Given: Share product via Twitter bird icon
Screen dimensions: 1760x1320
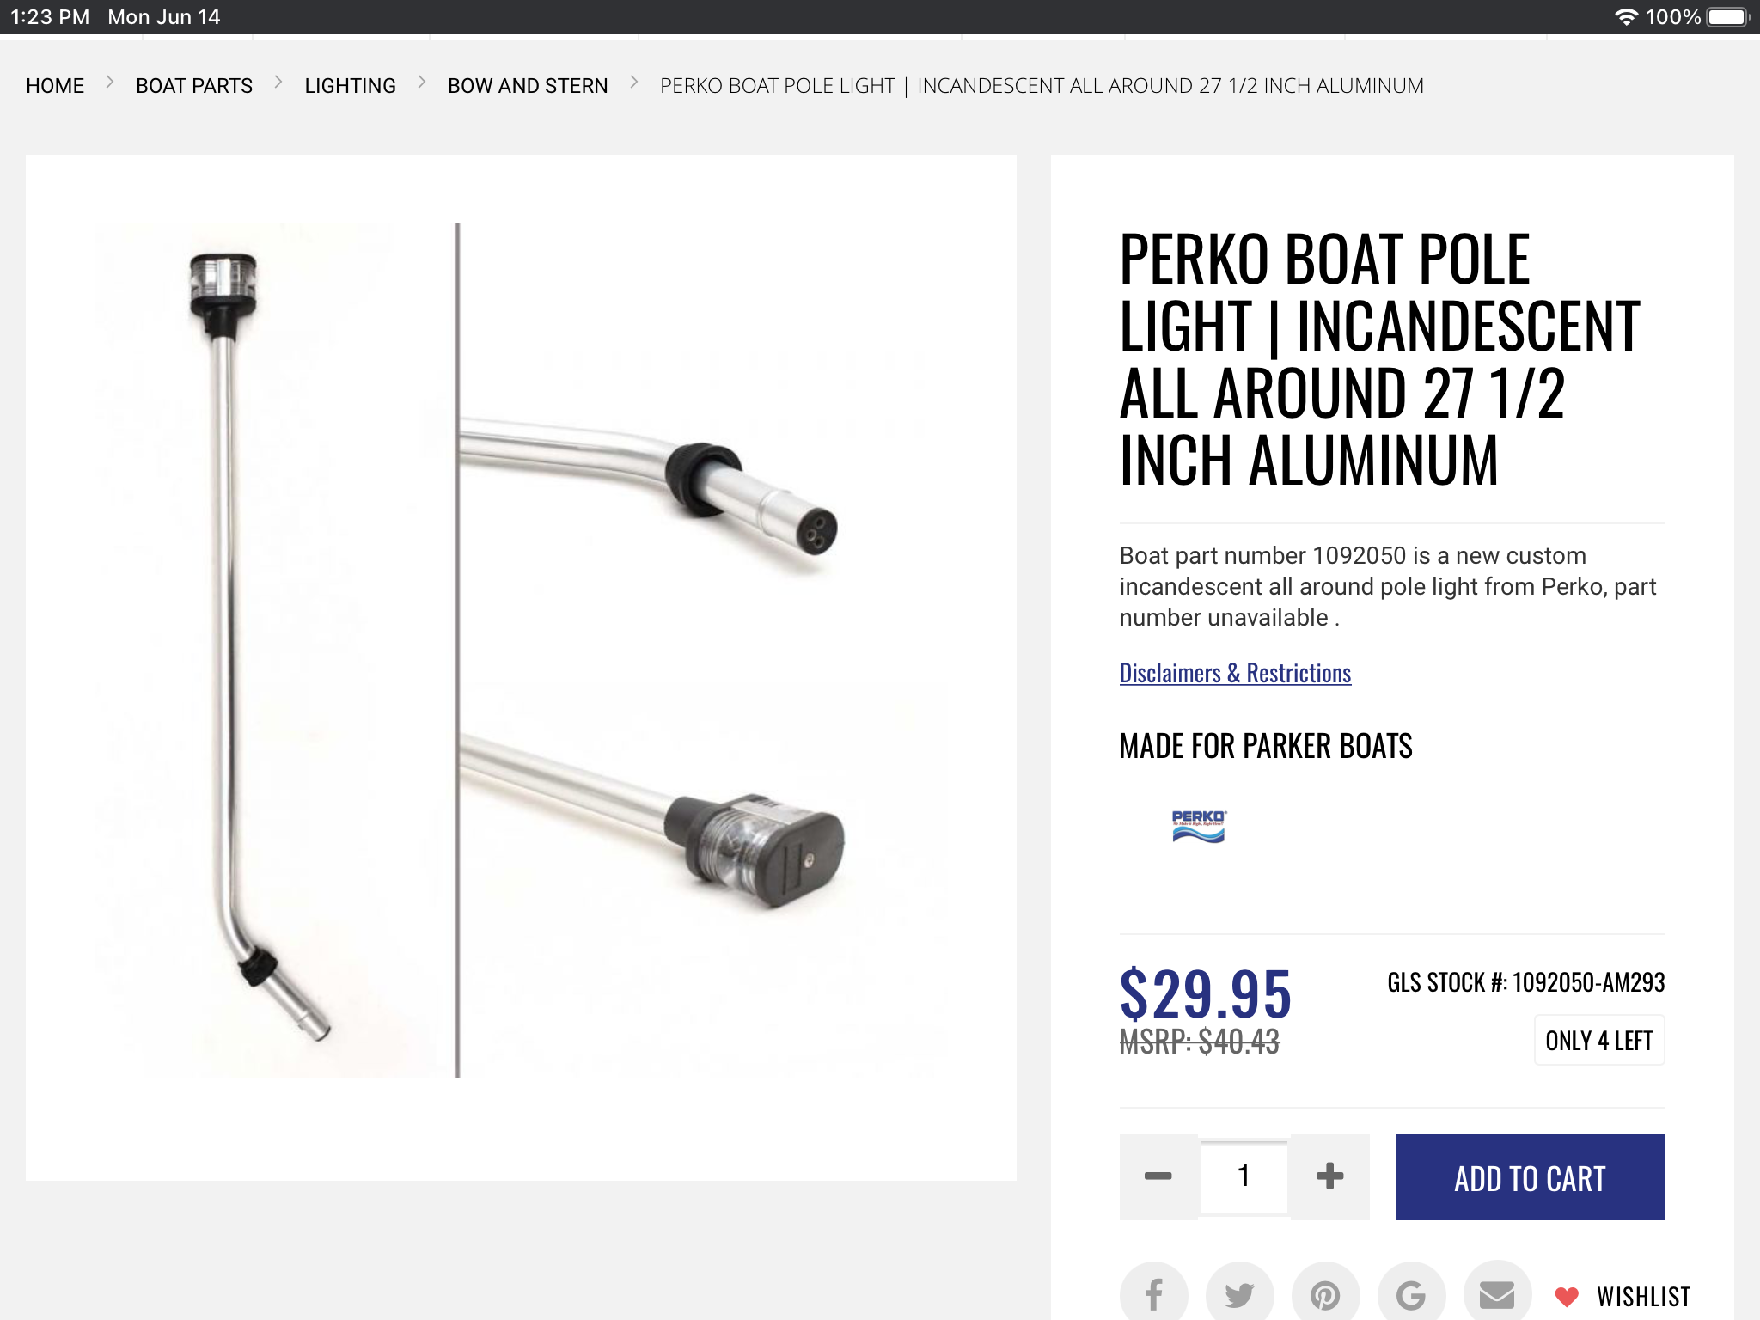Looking at the screenshot, I should click(x=1239, y=1293).
